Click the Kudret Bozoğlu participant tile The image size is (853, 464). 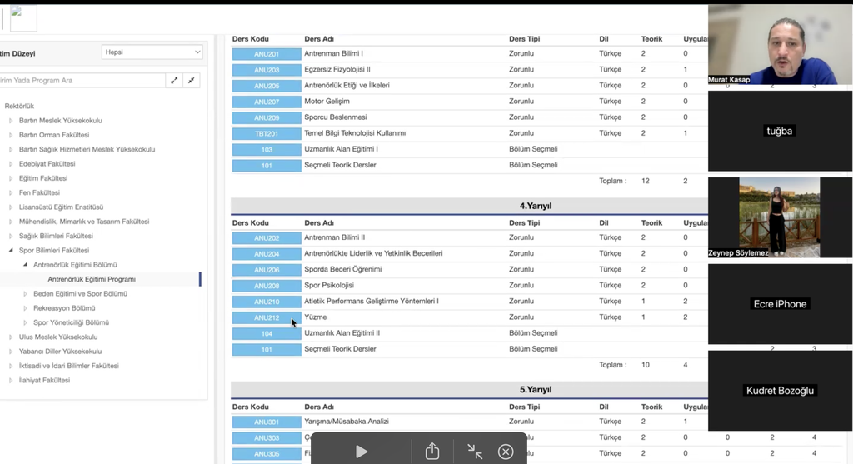pos(779,390)
